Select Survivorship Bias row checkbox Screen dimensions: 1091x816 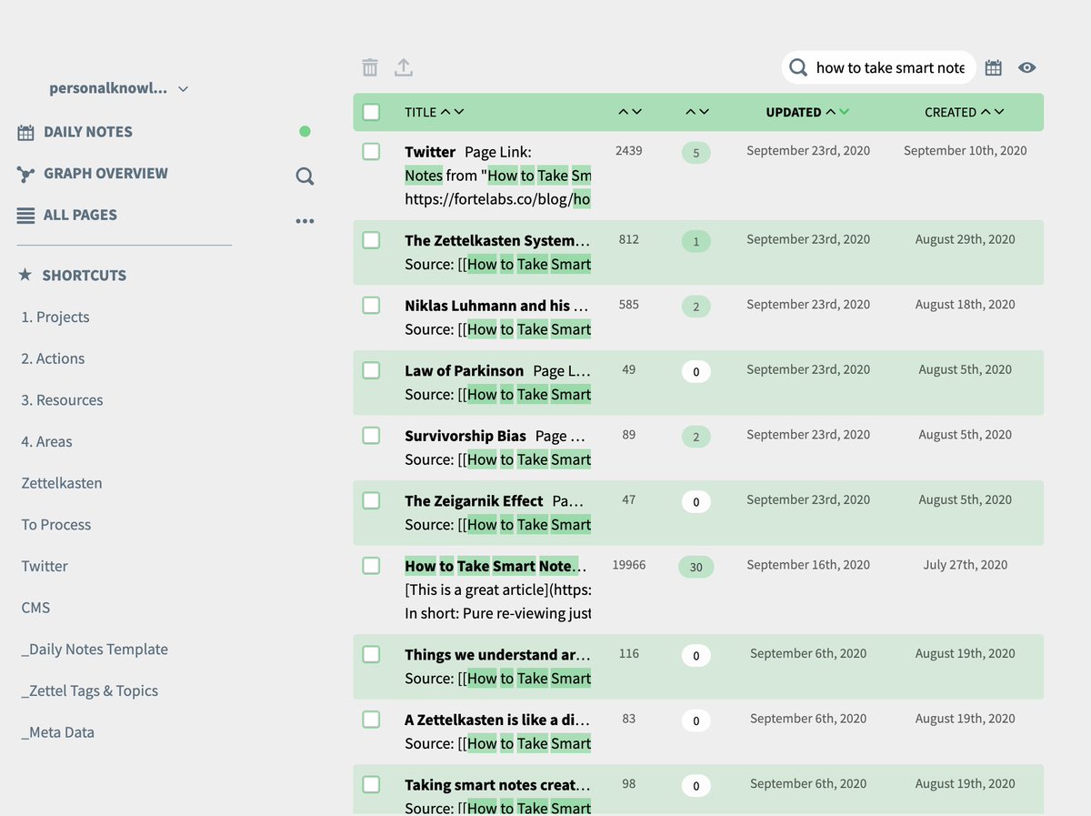[371, 435]
